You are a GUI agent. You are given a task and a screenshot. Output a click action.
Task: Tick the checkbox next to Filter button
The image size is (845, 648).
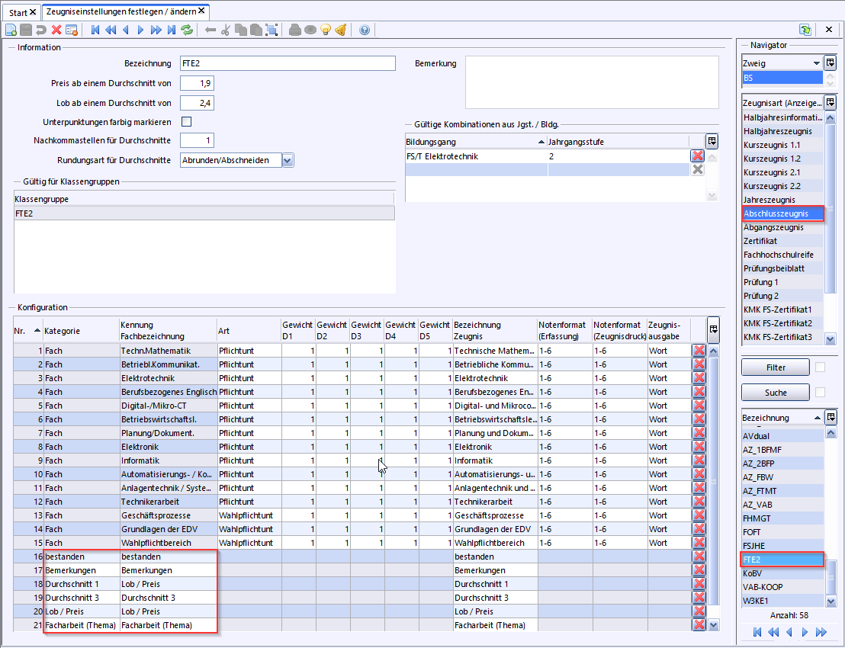tap(820, 367)
